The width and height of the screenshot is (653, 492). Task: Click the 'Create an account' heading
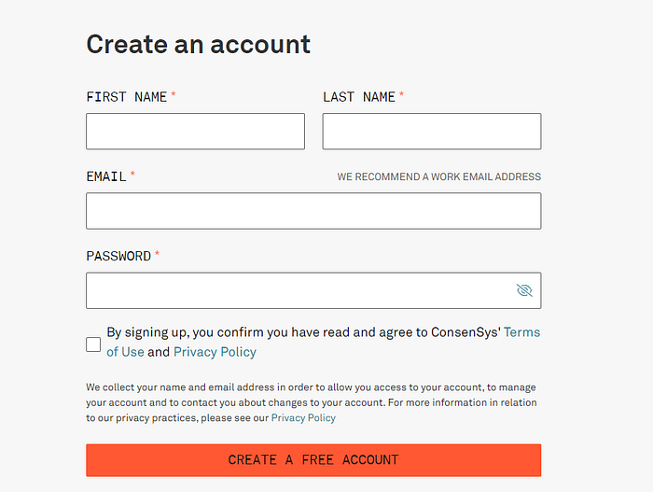click(198, 44)
